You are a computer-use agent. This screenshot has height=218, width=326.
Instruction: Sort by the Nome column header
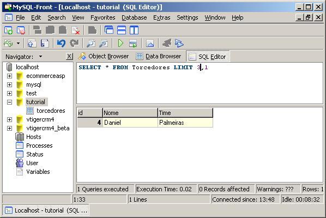[x=130, y=113]
